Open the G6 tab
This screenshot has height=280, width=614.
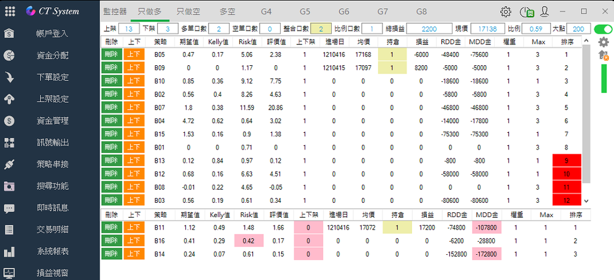point(344,11)
